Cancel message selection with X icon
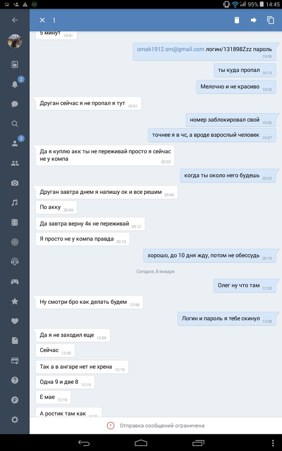This screenshot has width=282, height=451. click(42, 20)
